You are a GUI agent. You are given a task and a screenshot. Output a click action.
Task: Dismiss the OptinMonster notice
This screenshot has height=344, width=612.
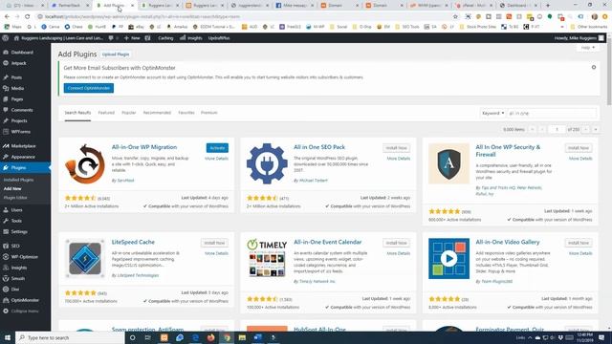click(594, 67)
